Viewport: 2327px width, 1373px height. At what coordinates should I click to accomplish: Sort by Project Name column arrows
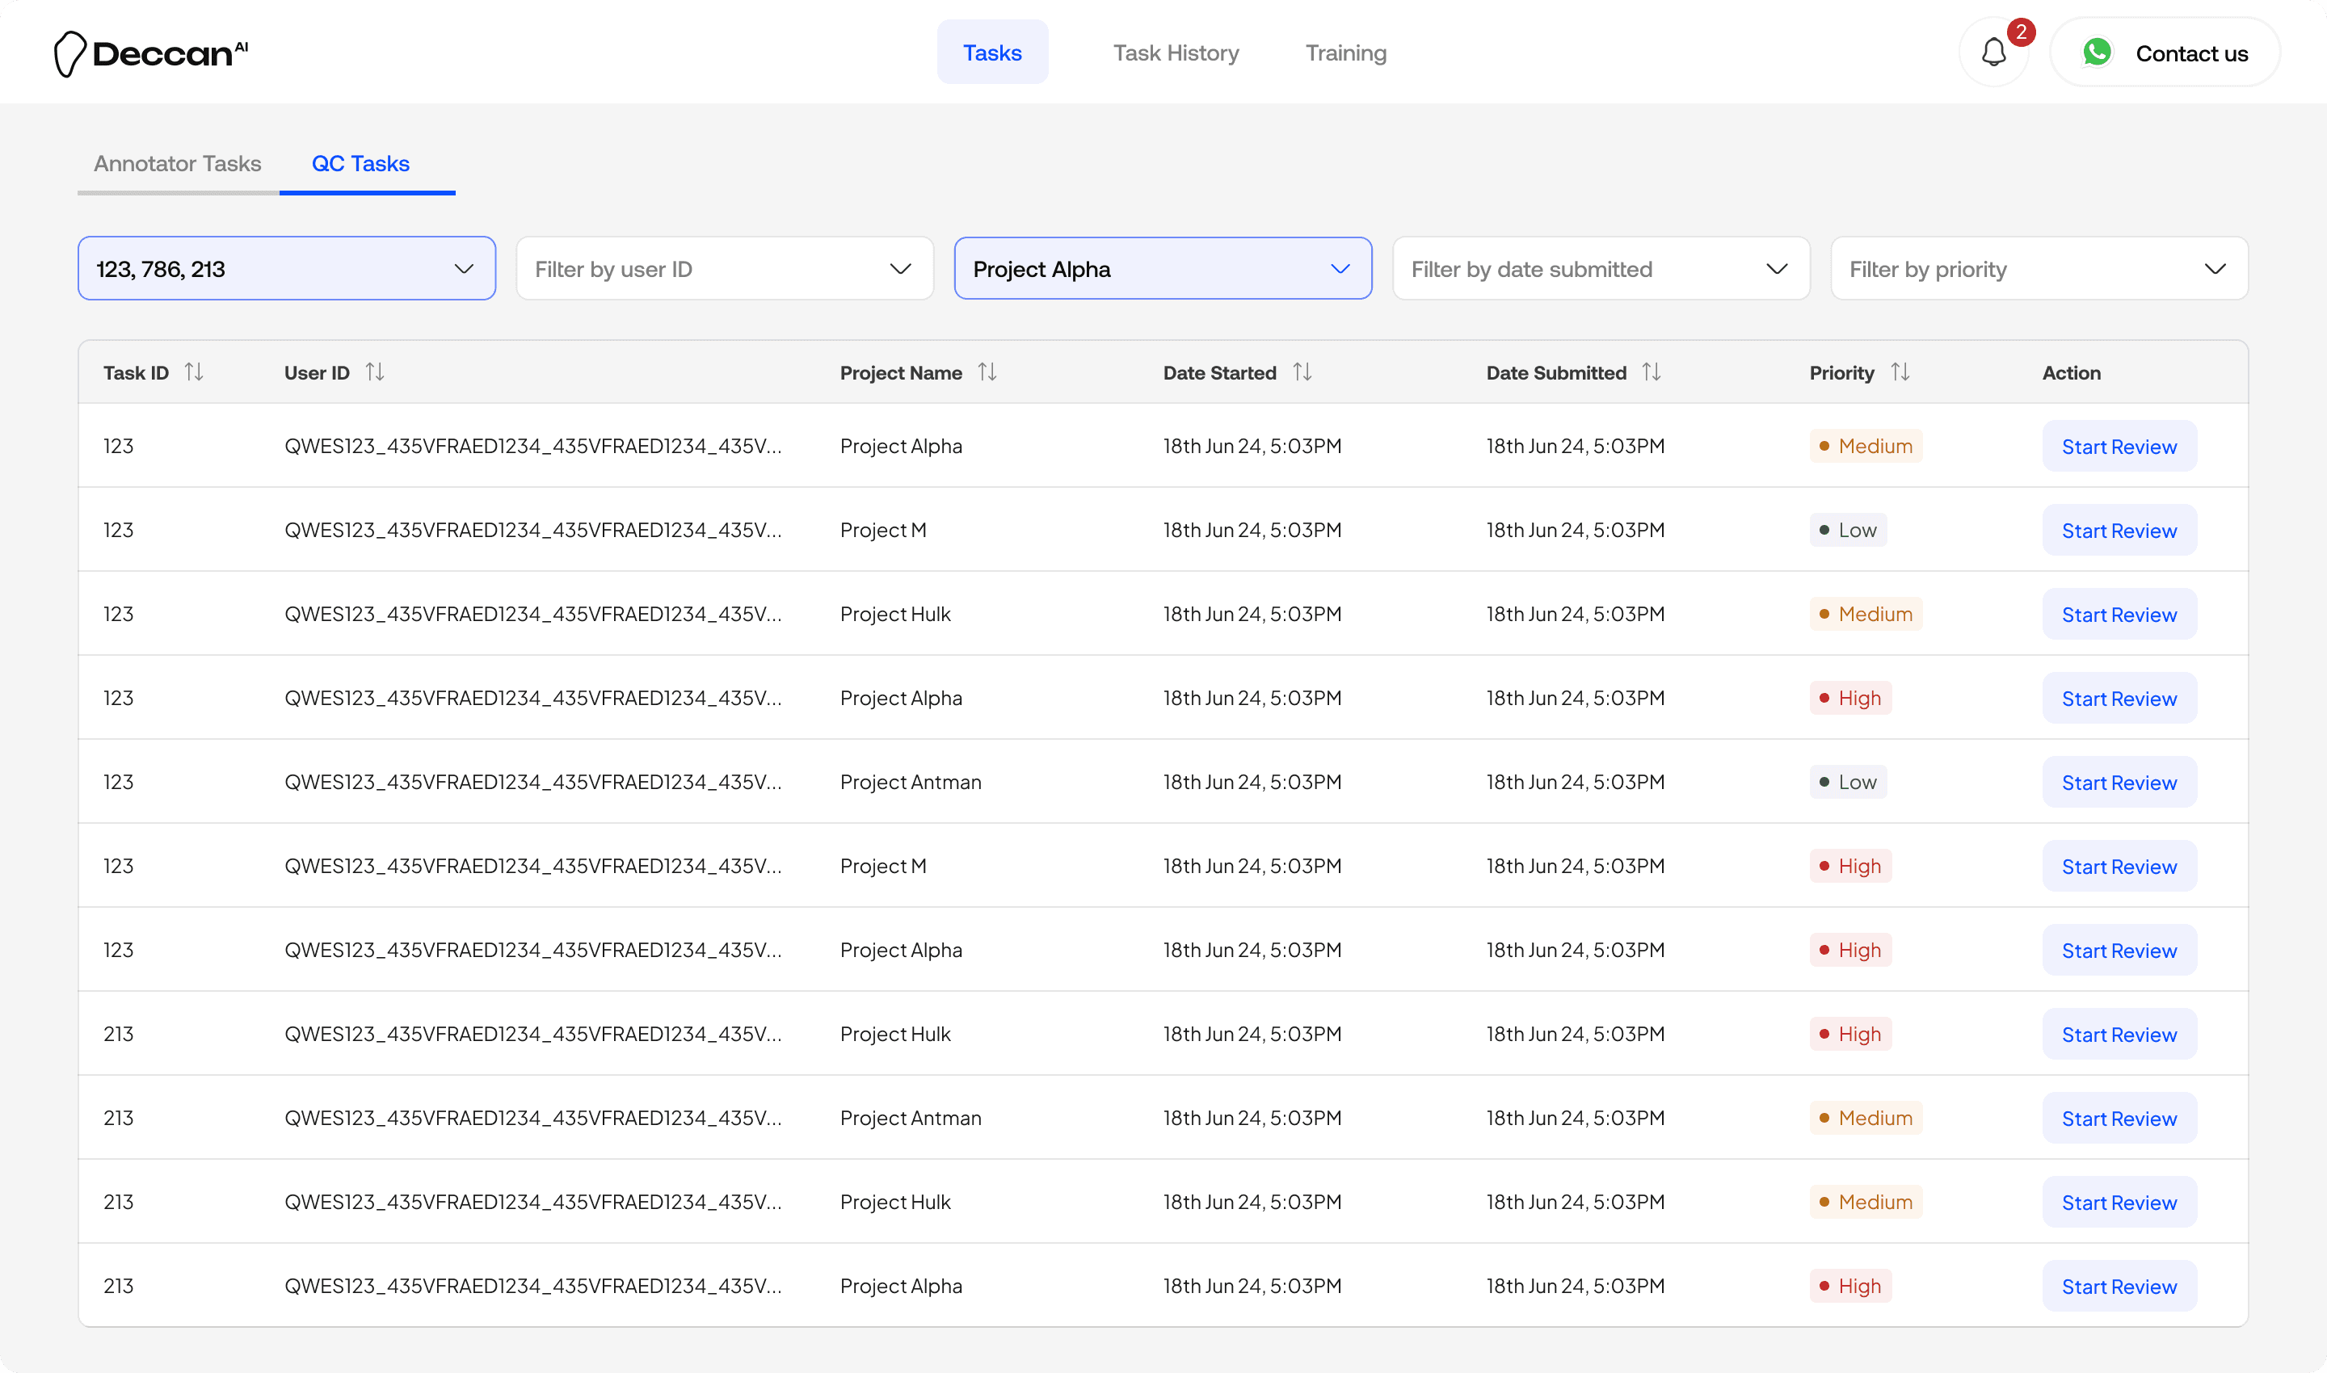pyautogui.click(x=987, y=372)
